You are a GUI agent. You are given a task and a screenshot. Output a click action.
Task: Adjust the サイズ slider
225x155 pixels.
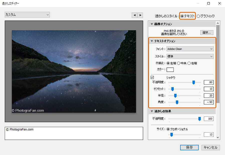click(171, 135)
